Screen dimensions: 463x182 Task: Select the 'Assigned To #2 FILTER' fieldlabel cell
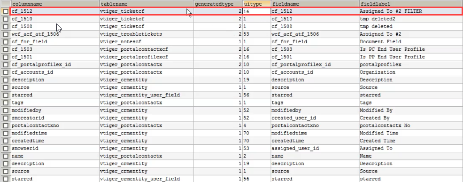tap(410, 11)
